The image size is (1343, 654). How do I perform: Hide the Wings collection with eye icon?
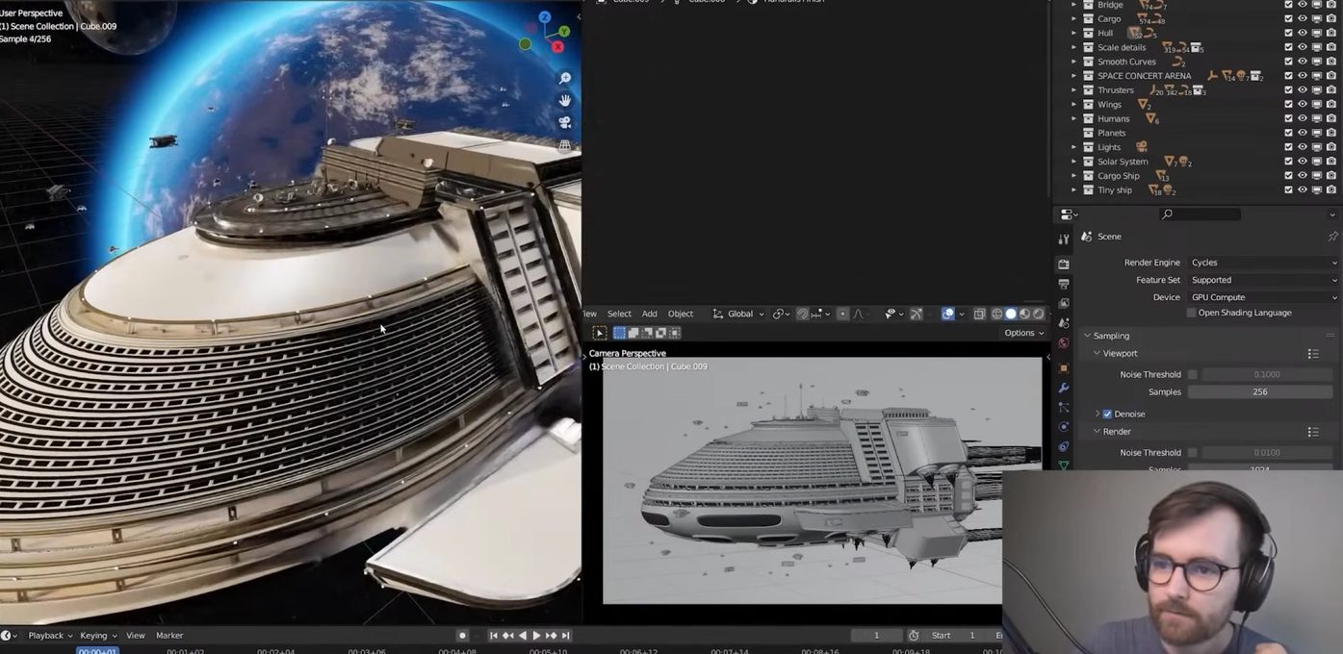click(1303, 104)
